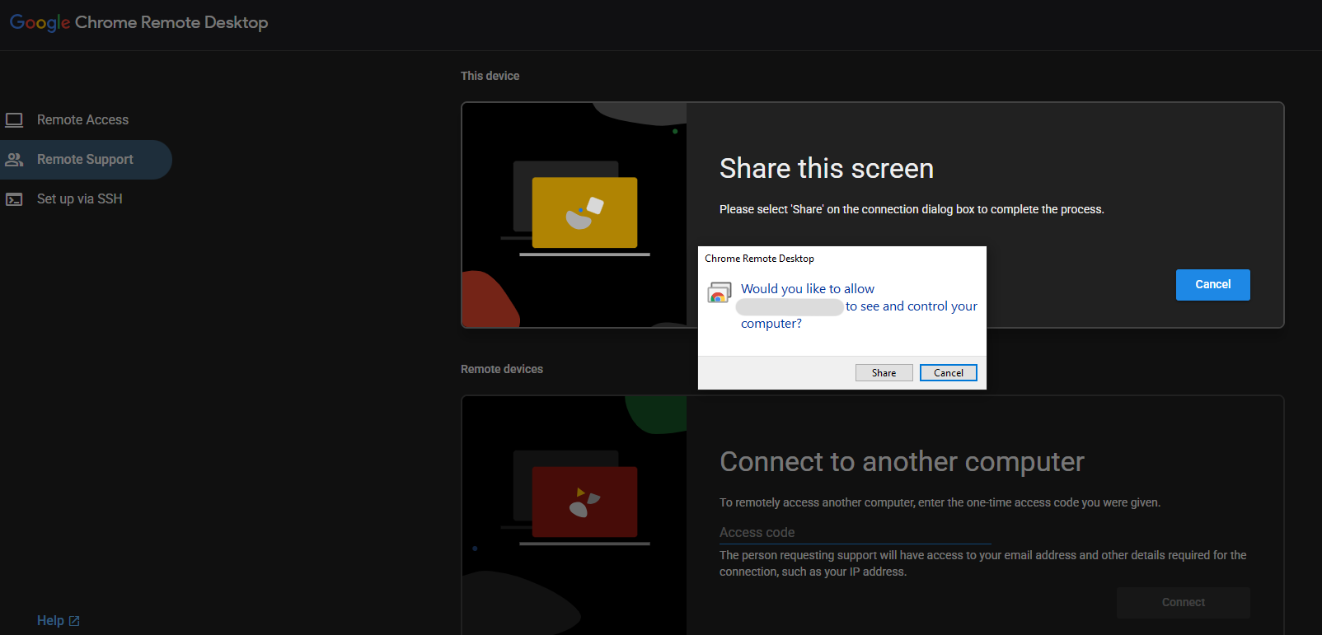Click the 'The person requesting support' notice text
Image resolution: width=1322 pixels, height=635 pixels.
click(x=983, y=563)
